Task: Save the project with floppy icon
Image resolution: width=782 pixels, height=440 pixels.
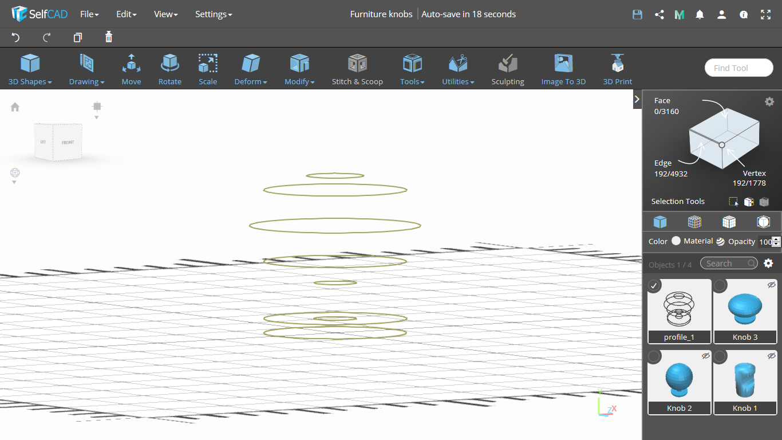Action: [x=637, y=14]
